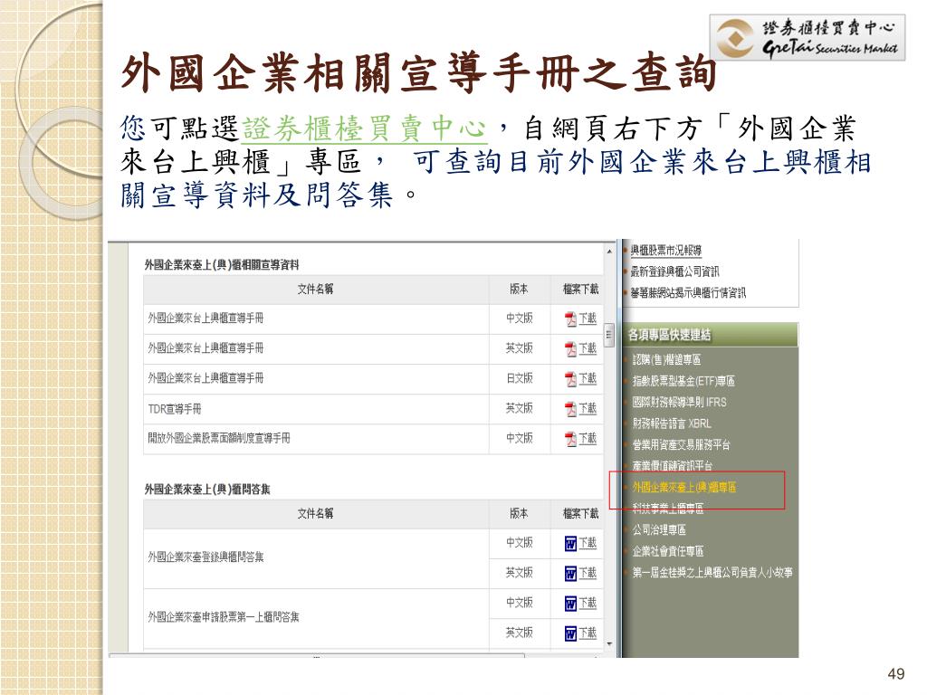Download Japanese version of 外國企業來台上興櫃宣導手冊
Viewport: 927px width, 695px height.
588,377
